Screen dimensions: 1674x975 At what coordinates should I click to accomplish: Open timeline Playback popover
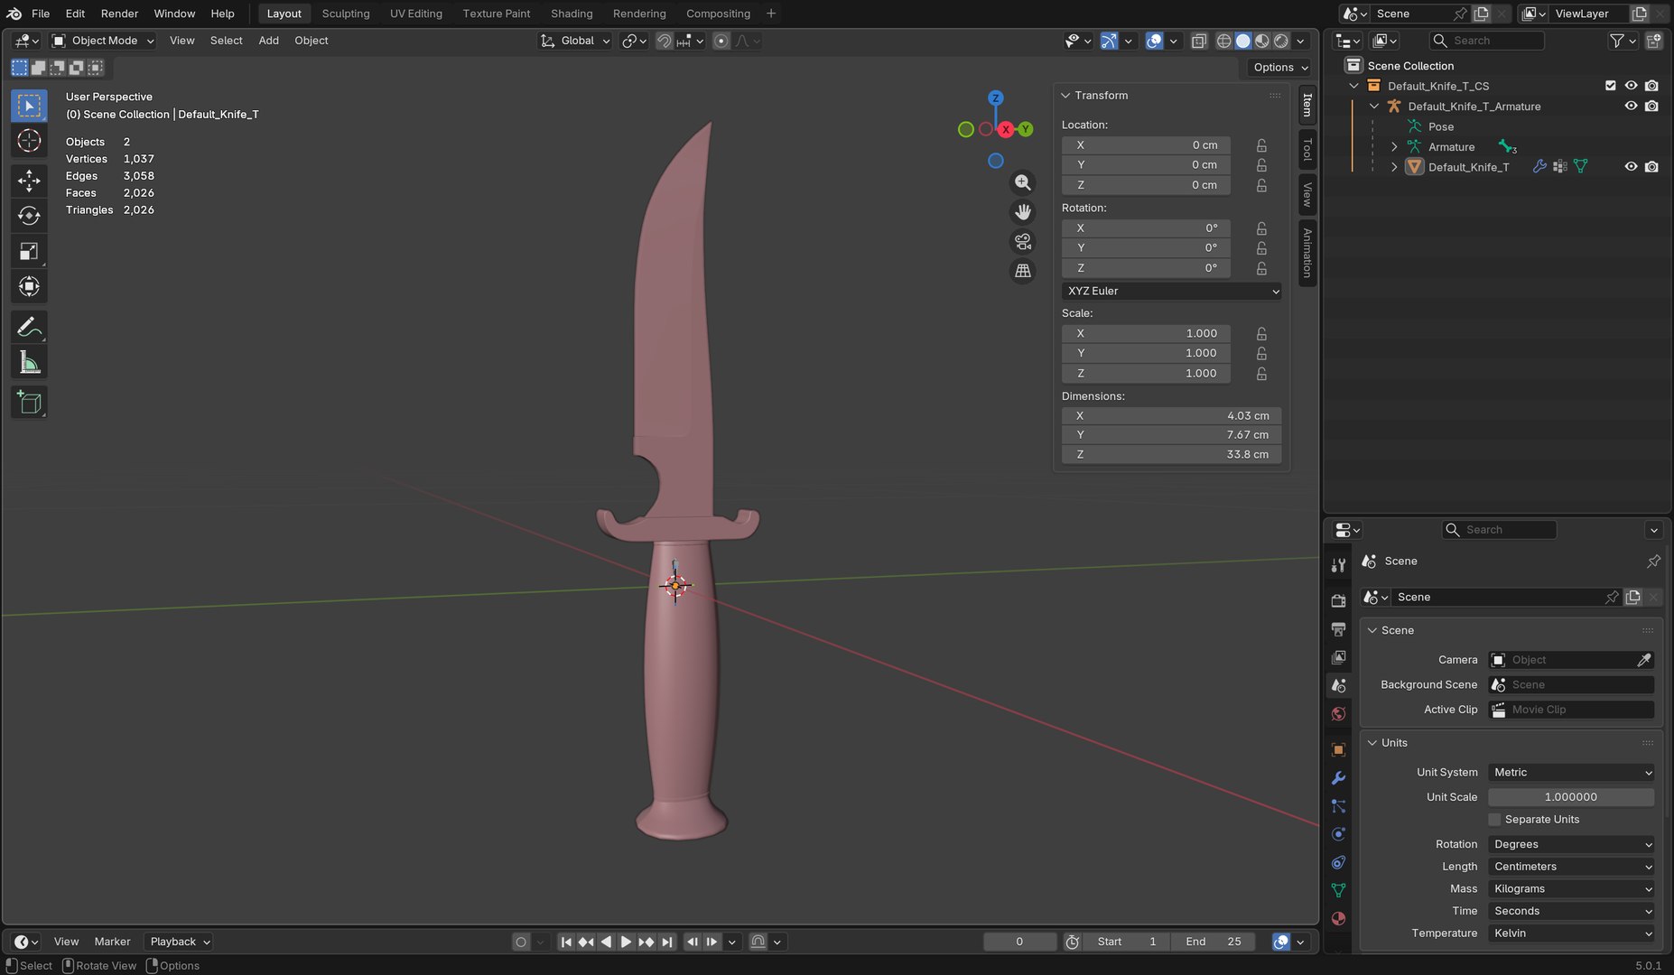179,942
